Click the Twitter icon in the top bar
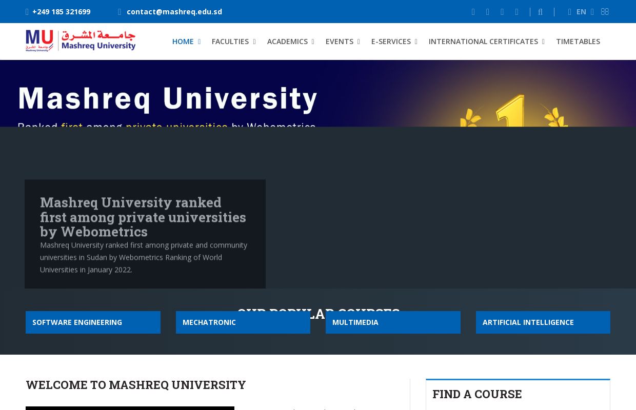Screen dimensions: 636x410 [x=488, y=12]
